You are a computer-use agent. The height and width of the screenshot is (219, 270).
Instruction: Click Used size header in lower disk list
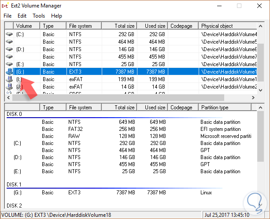pyautogui.click(x=152, y=108)
